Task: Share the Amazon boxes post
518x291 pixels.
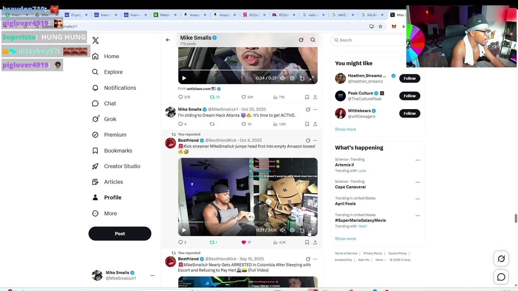Action: tap(315, 242)
